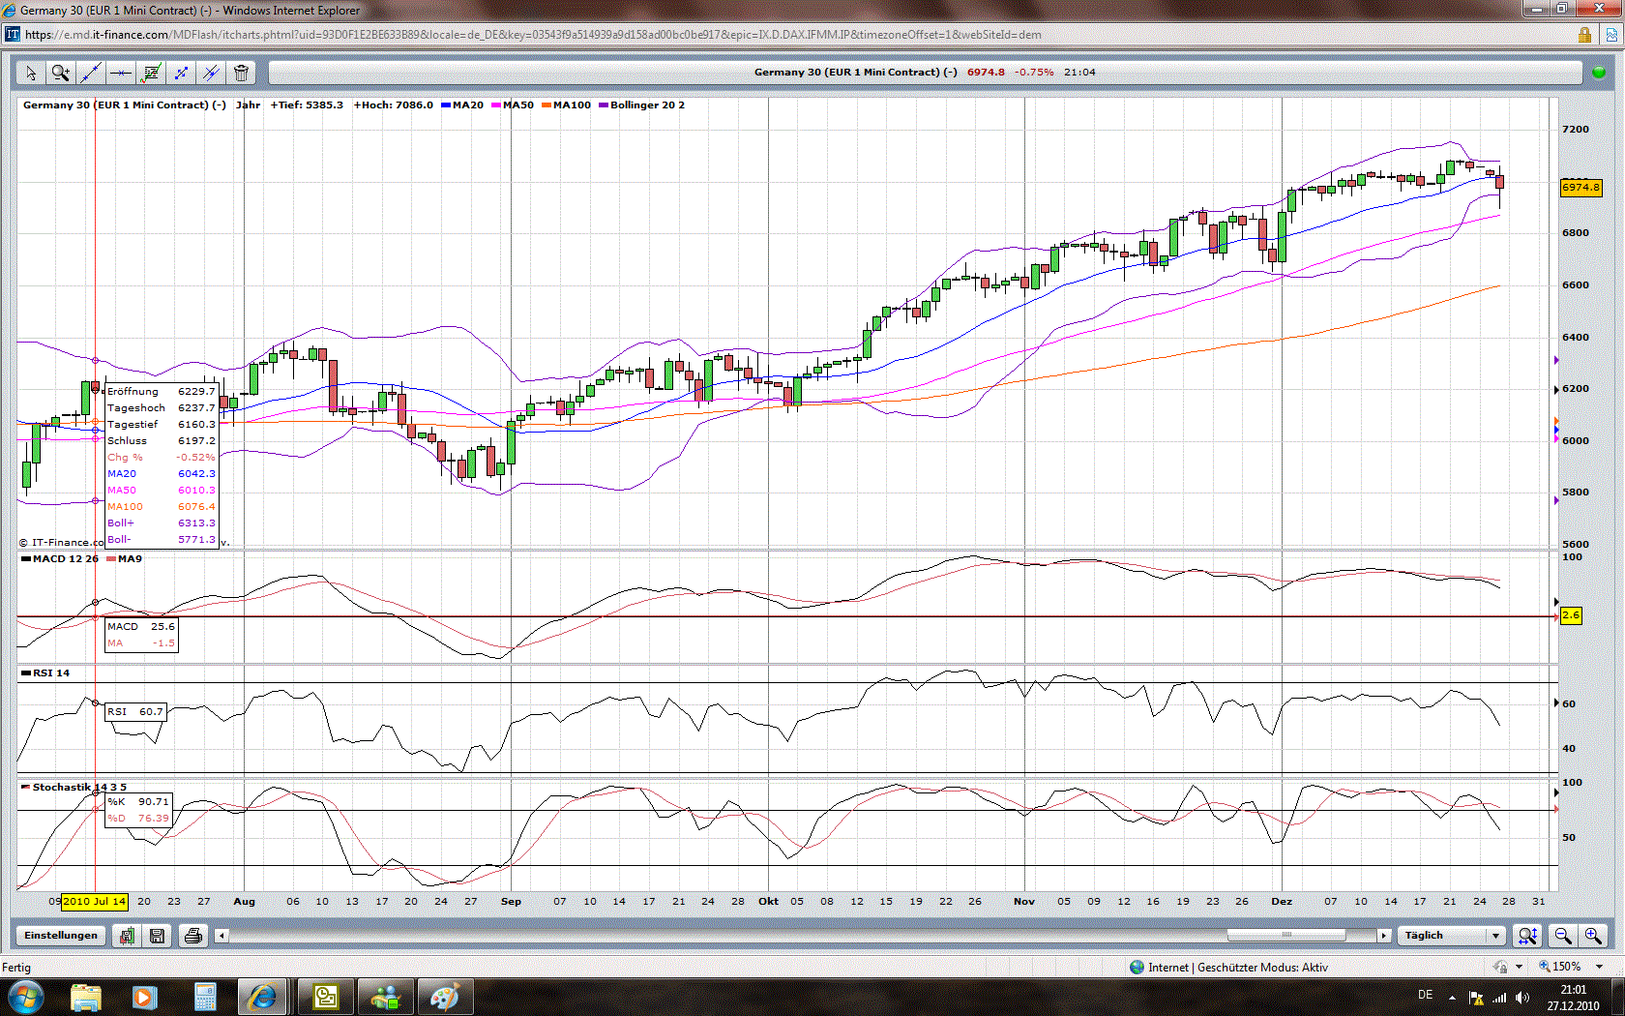Activate the magnifier zoom tool

click(61, 73)
